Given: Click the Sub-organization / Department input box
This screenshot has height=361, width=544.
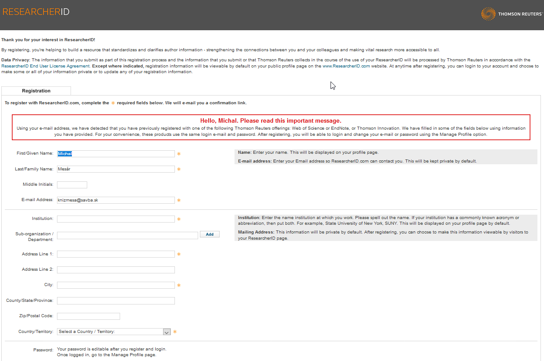Looking at the screenshot, I should click(x=128, y=235).
